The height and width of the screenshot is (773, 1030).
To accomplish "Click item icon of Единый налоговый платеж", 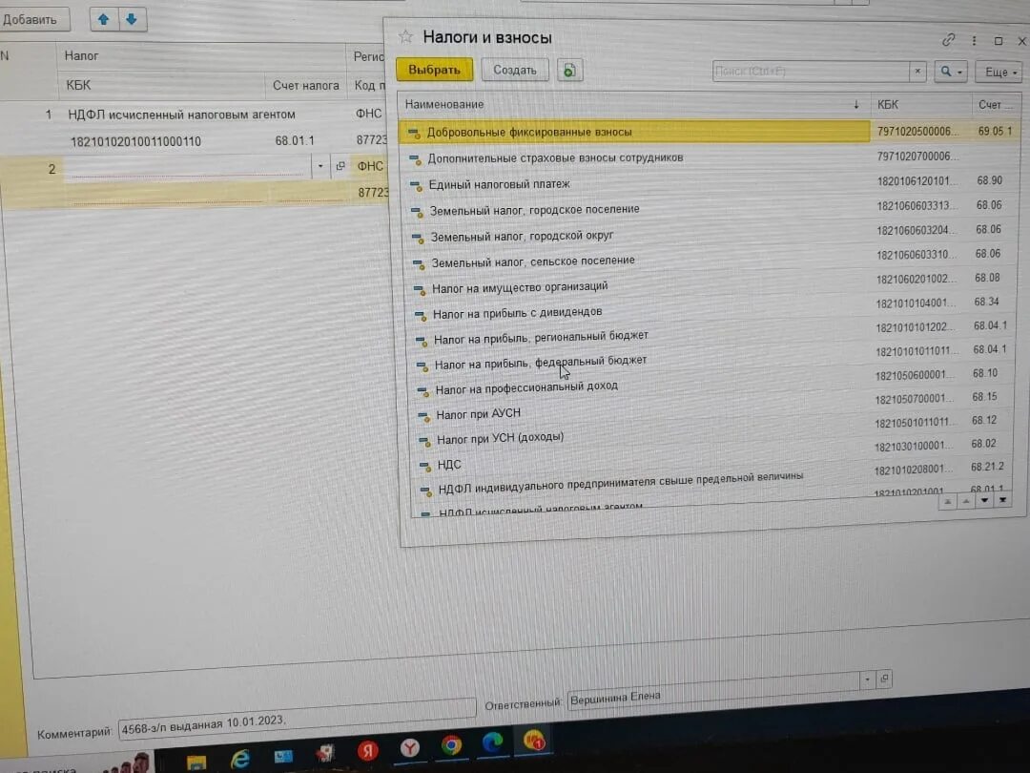I will 416,185.
